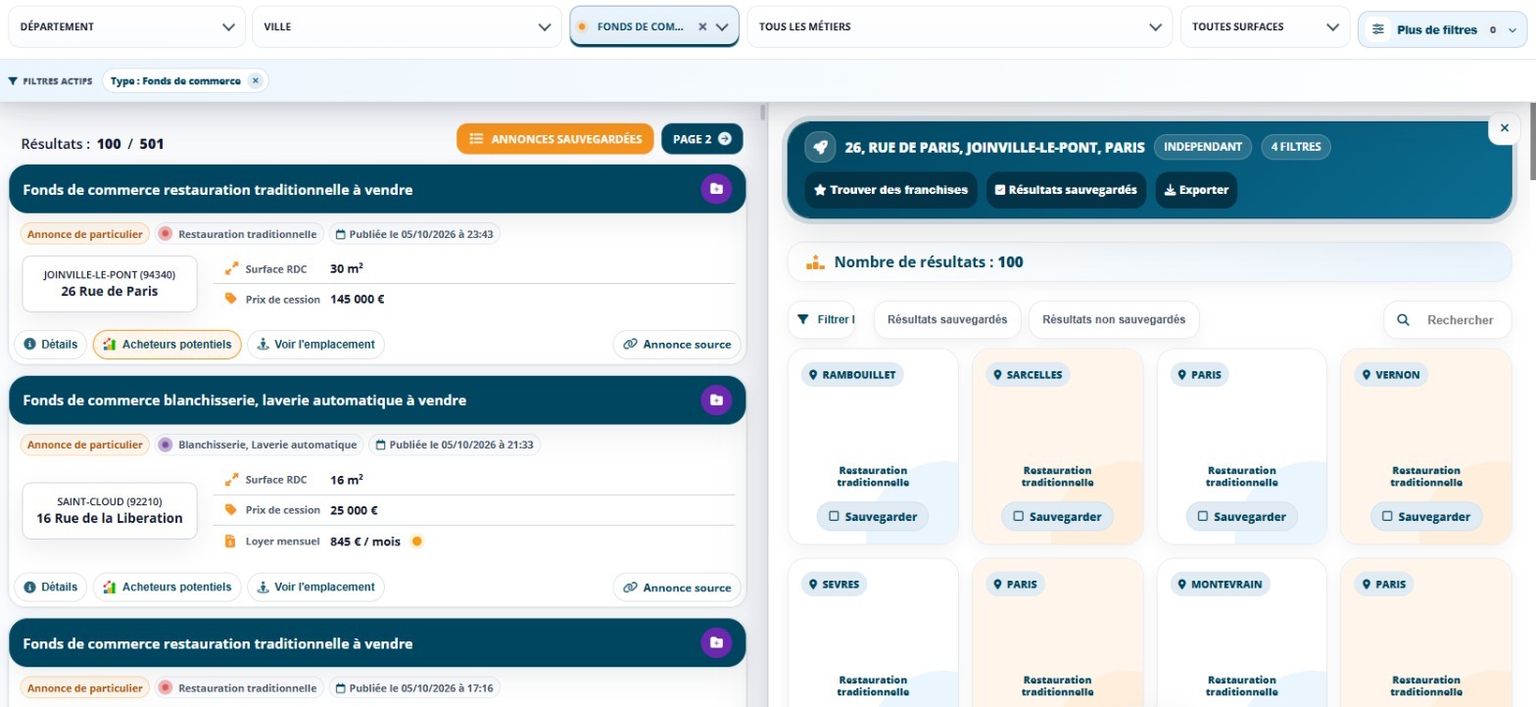Open Acheteurs potentiels for Saint-Cloud listing
This screenshot has height=707, width=1536.
[167, 588]
